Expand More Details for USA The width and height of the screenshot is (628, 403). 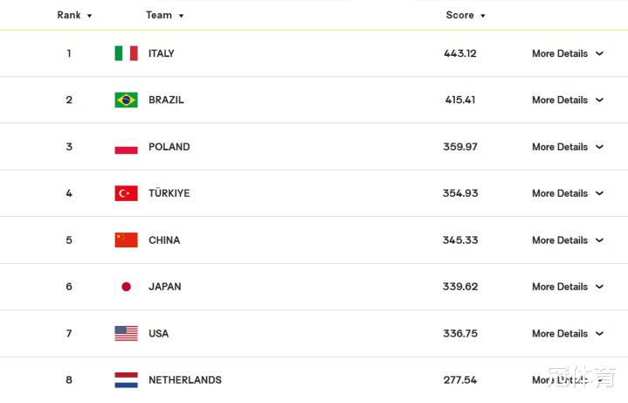coord(568,334)
